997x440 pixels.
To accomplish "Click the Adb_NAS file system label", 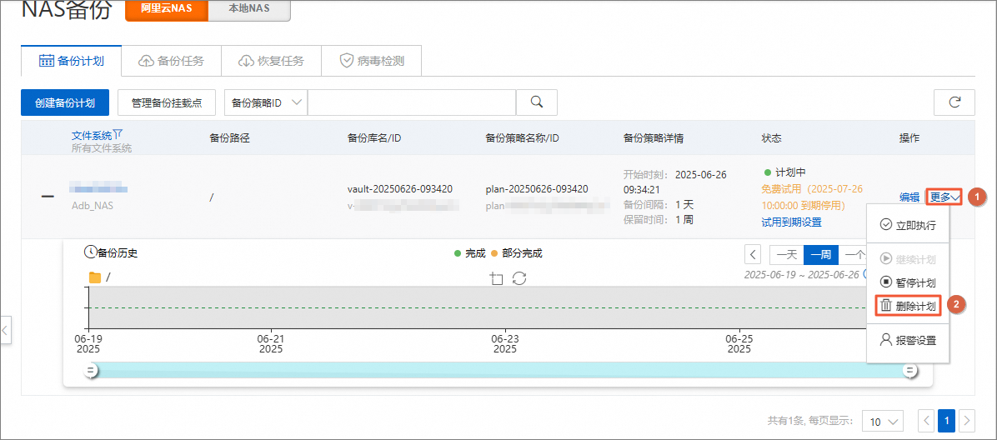I will (x=93, y=207).
